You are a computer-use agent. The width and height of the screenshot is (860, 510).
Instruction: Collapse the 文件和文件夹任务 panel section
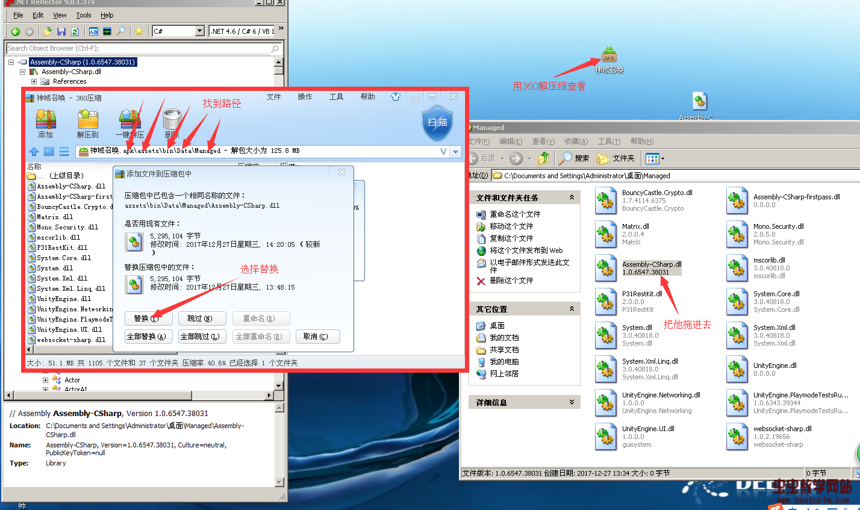(572, 197)
